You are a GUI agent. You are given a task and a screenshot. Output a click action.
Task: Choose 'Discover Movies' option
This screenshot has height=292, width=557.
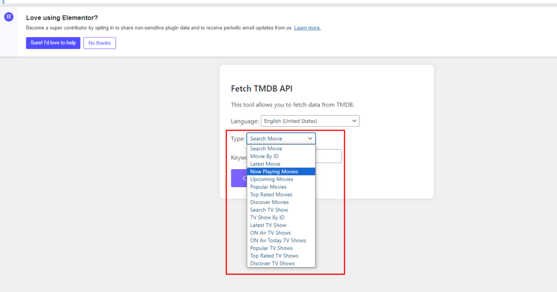coord(281,202)
